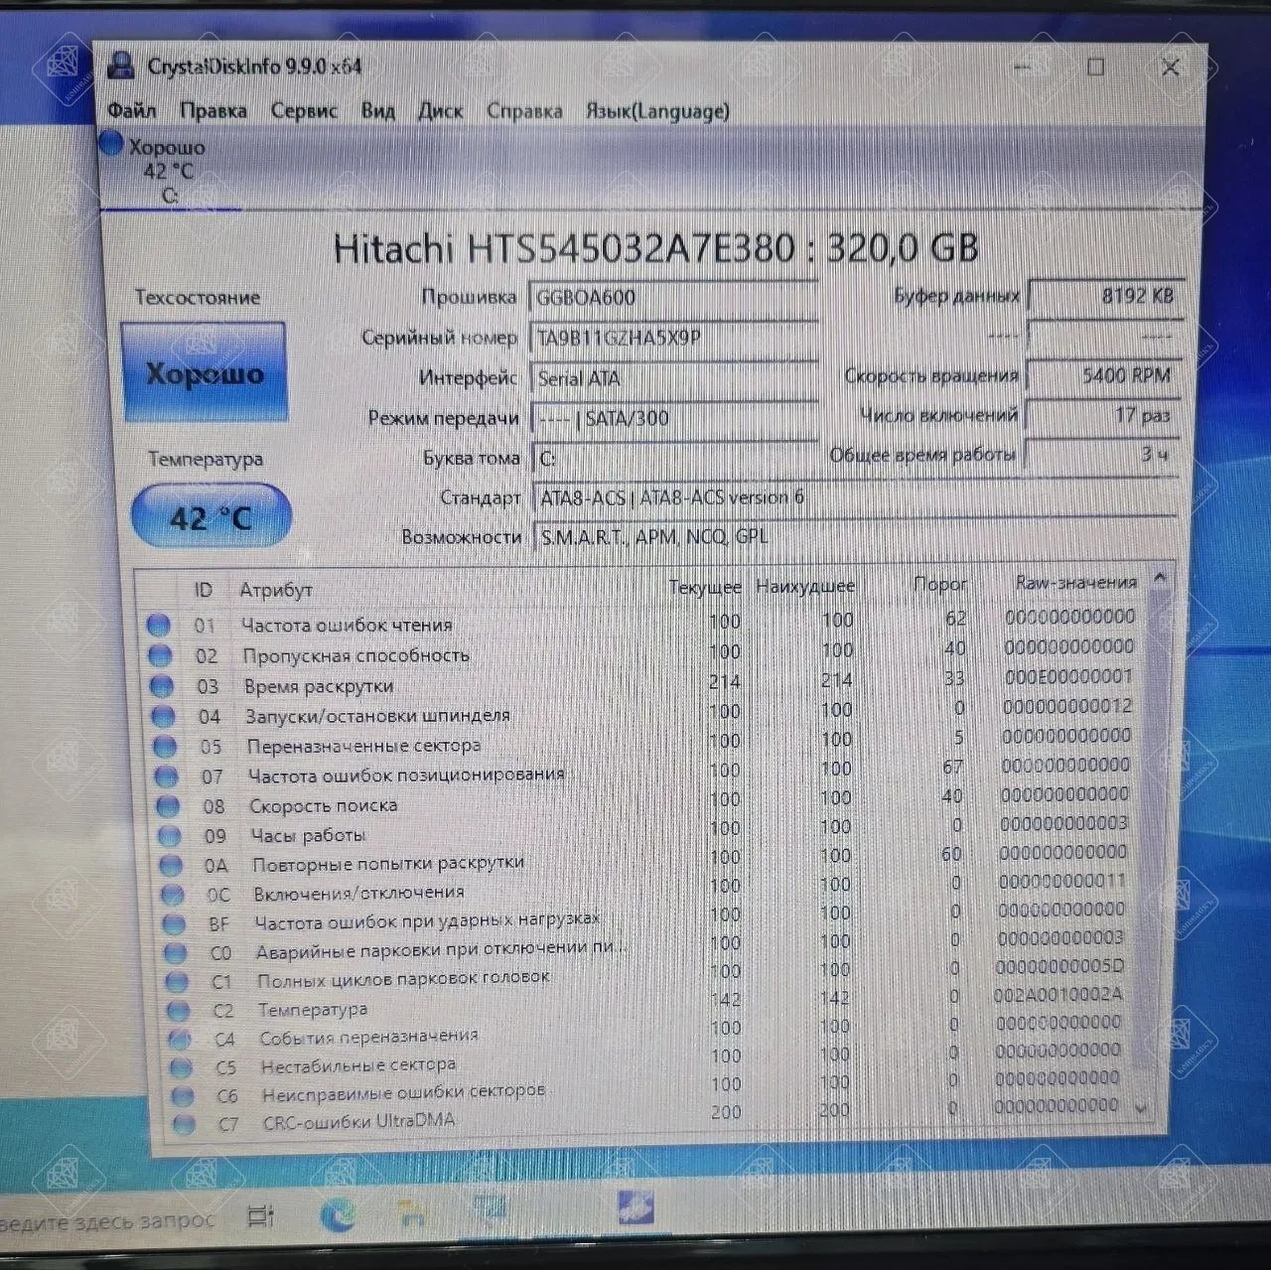Screen dimensions: 1271x1270
Task: Click the status circle for attribute 07
Action: click(x=167, y=776)
